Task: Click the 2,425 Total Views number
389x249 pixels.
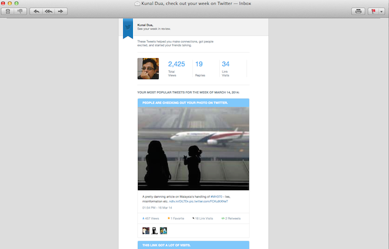Action: click(176, 64)
